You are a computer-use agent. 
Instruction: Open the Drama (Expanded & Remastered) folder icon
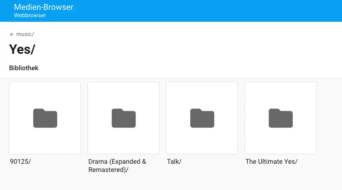[124, 118]
